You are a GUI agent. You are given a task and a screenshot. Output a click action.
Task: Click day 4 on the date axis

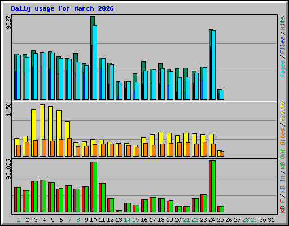[44, 220]
